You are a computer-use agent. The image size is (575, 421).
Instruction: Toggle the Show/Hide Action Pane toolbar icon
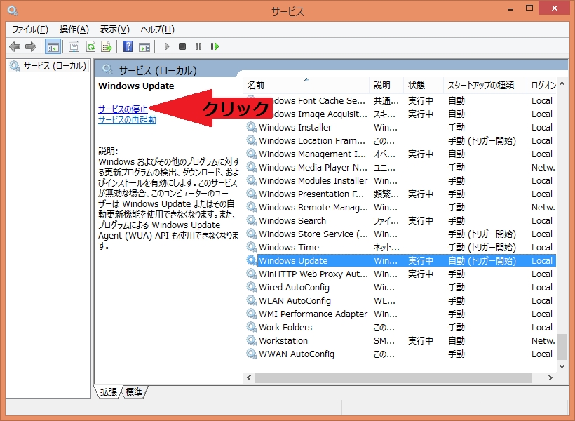point(144,46)
